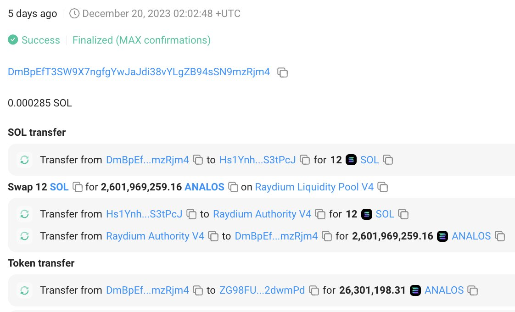
Task: Open Raydium Authority V4 recipient link
Action: (x=262, y=214)
